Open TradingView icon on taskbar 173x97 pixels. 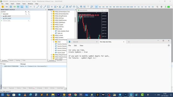103,95
